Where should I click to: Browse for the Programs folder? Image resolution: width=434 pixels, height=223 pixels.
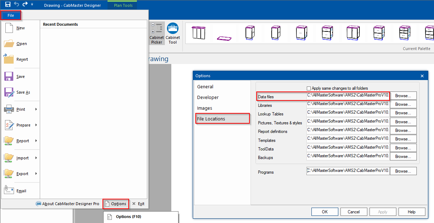tap(403, 171)
